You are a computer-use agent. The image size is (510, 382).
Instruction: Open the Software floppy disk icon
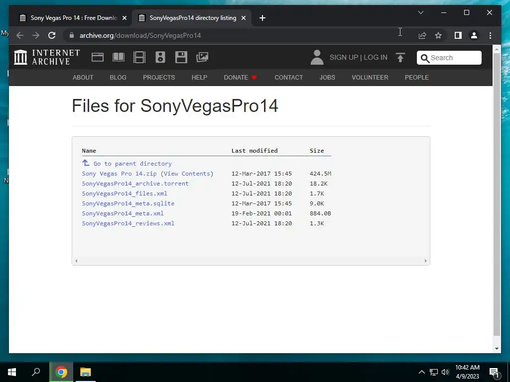pos(181,57)
